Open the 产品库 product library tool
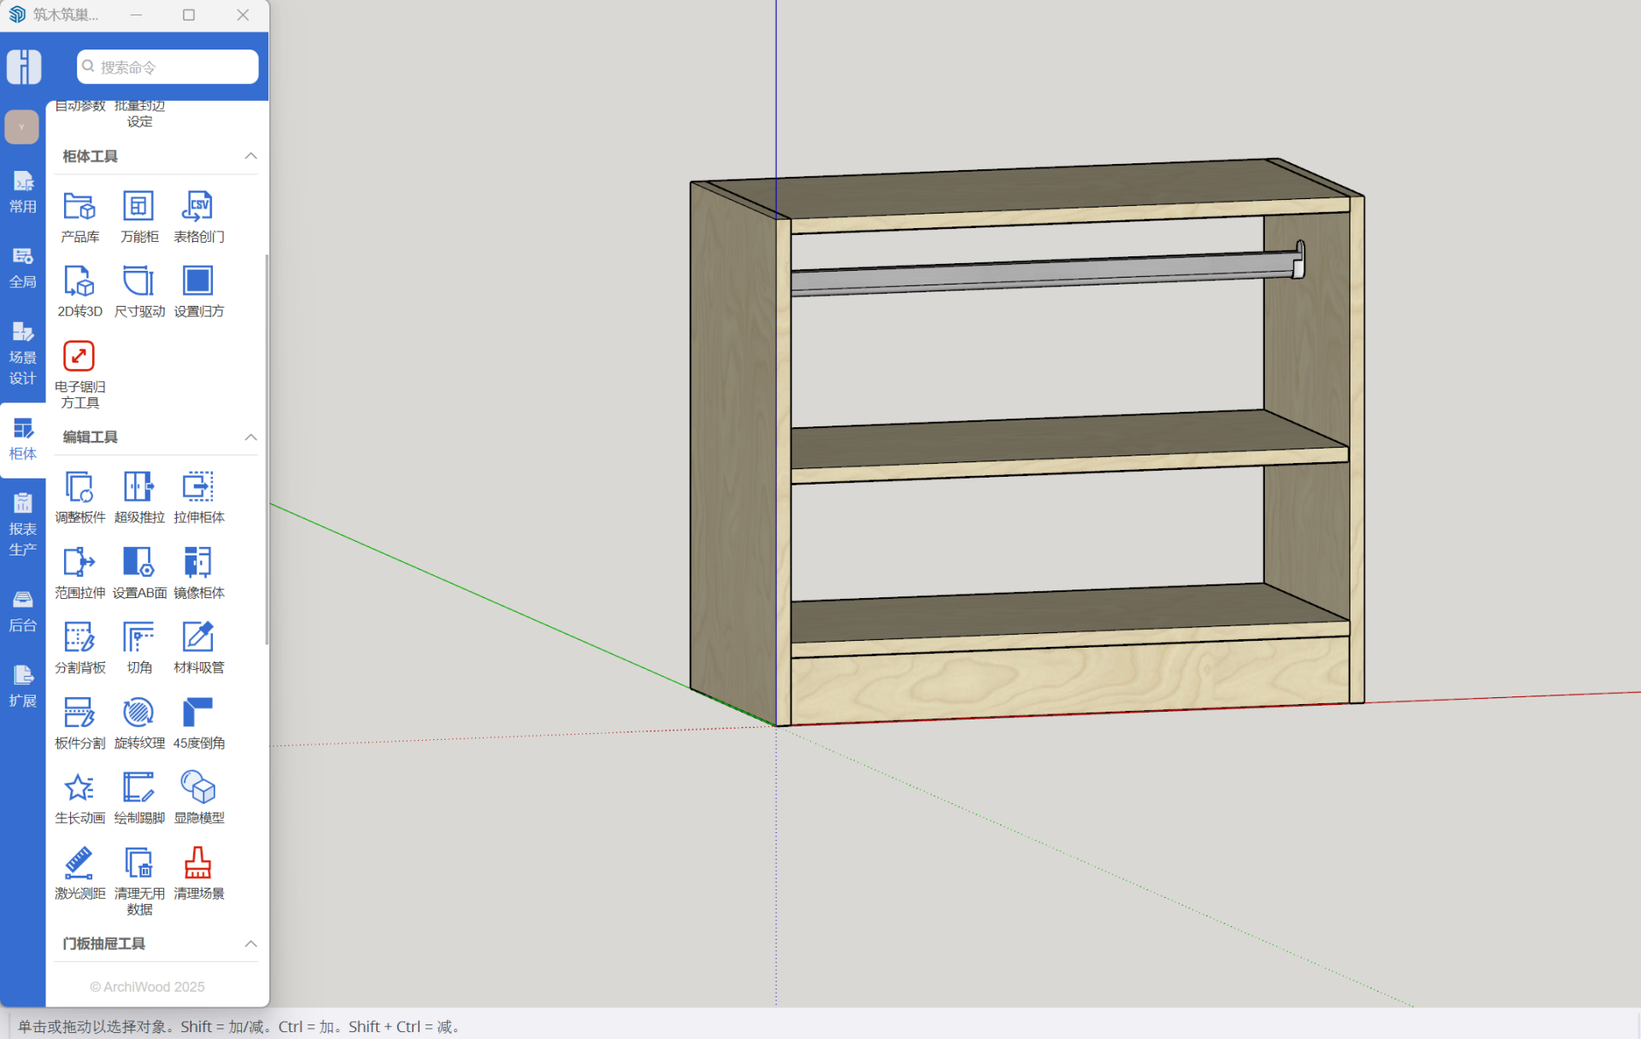The image size is (1641, 1039). click(79, 207)
